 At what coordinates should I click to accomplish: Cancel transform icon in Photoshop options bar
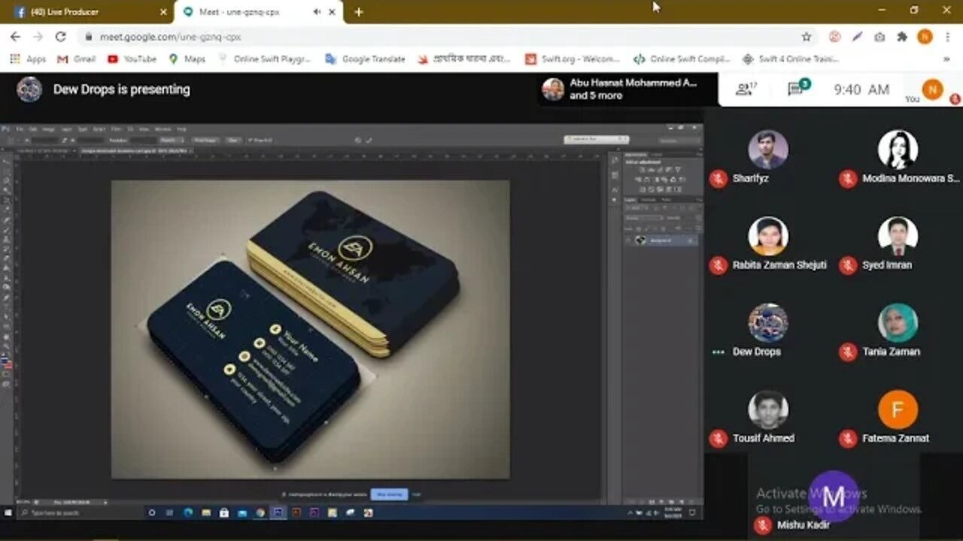(x=358, y=140)
